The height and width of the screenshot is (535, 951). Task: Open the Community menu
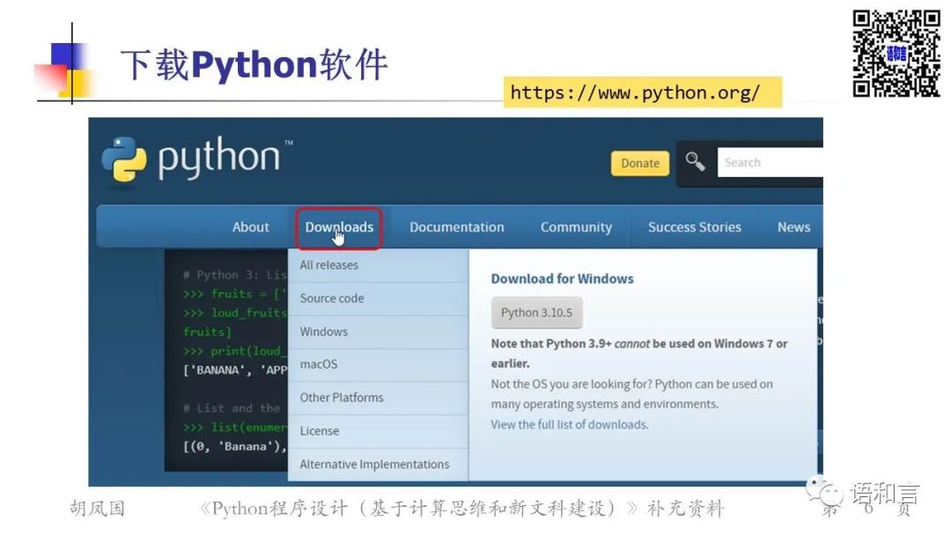pyautogui.click(x=576, y=227)
